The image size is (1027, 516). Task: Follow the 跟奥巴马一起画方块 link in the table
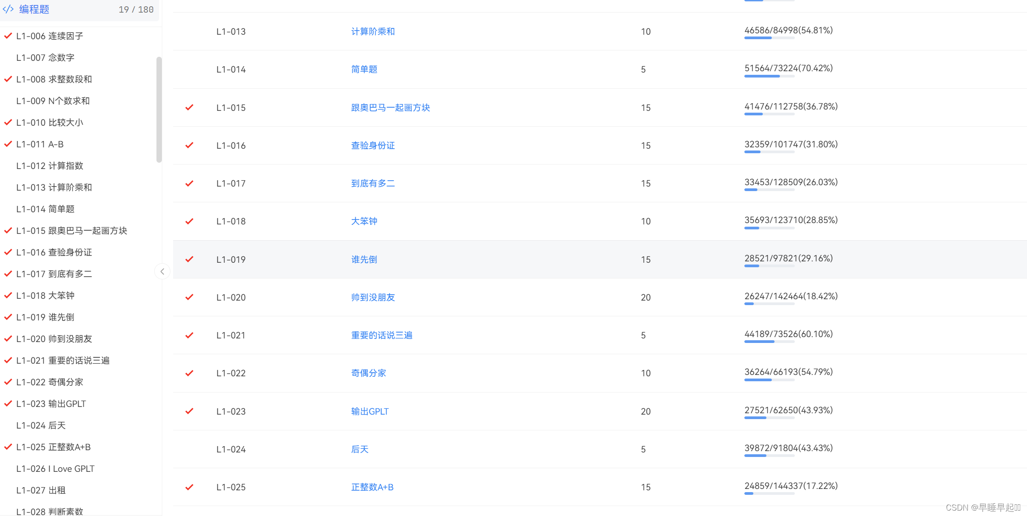click(390, 108)
